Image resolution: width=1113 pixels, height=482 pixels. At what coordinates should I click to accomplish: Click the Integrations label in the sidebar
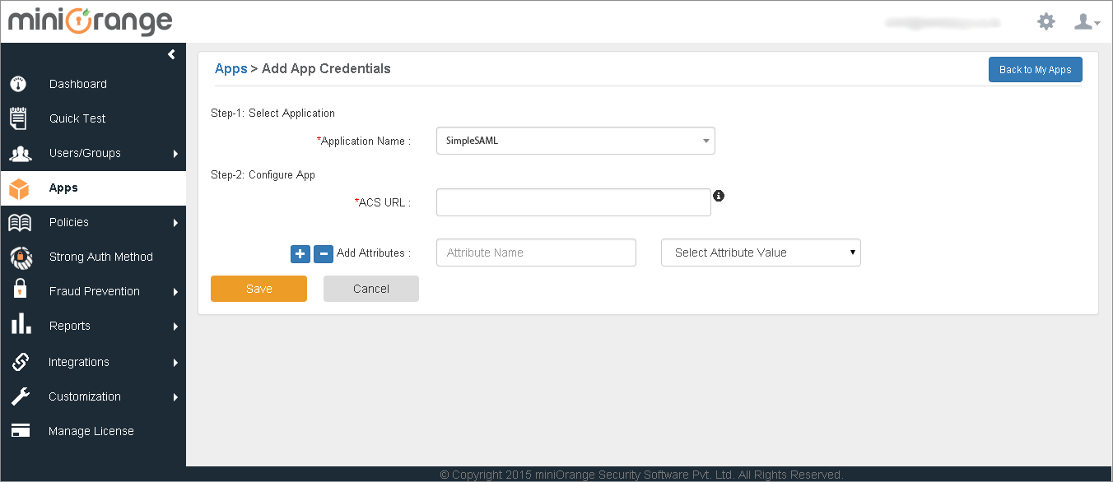79,362
